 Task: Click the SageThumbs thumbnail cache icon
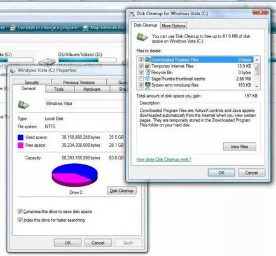point(148,79)
